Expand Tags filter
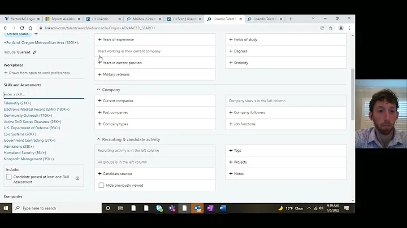This screenshot has height=228, width=407. click(x=286, y=150)
